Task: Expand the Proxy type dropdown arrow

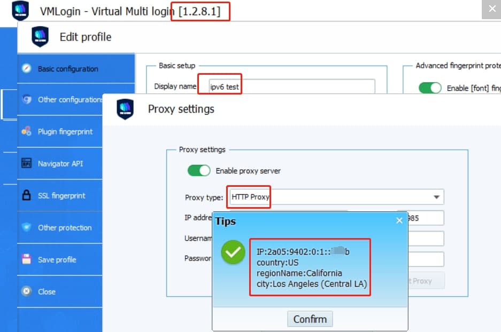Action: (x=437, y=197)
